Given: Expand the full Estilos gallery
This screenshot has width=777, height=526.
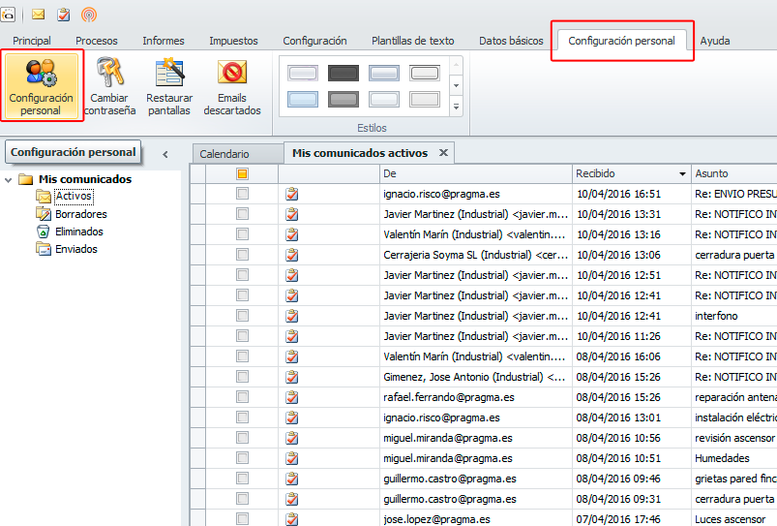Looking at the screenshot, I should click(456, 107).
